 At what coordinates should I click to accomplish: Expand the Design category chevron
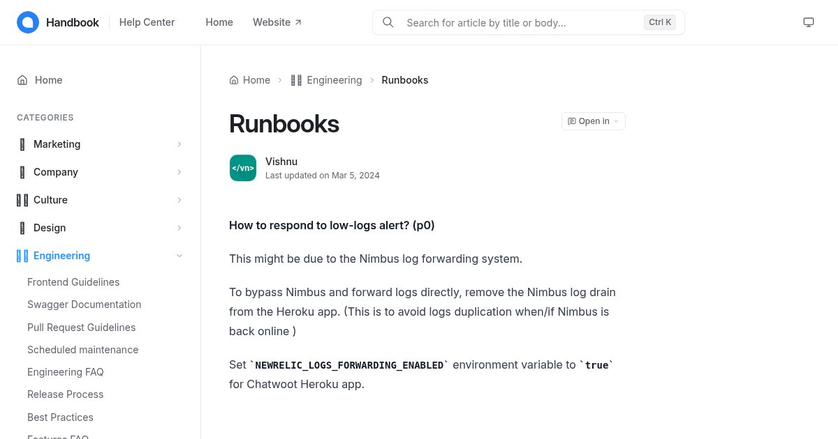[x=179, y=228]
